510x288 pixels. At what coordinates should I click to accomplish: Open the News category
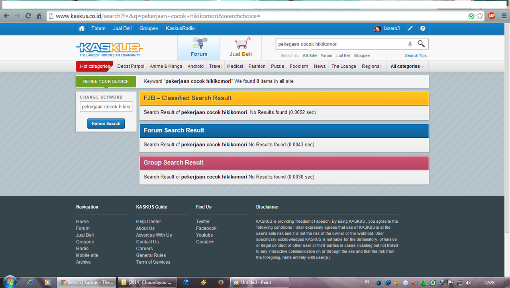(x=320, y=66)
